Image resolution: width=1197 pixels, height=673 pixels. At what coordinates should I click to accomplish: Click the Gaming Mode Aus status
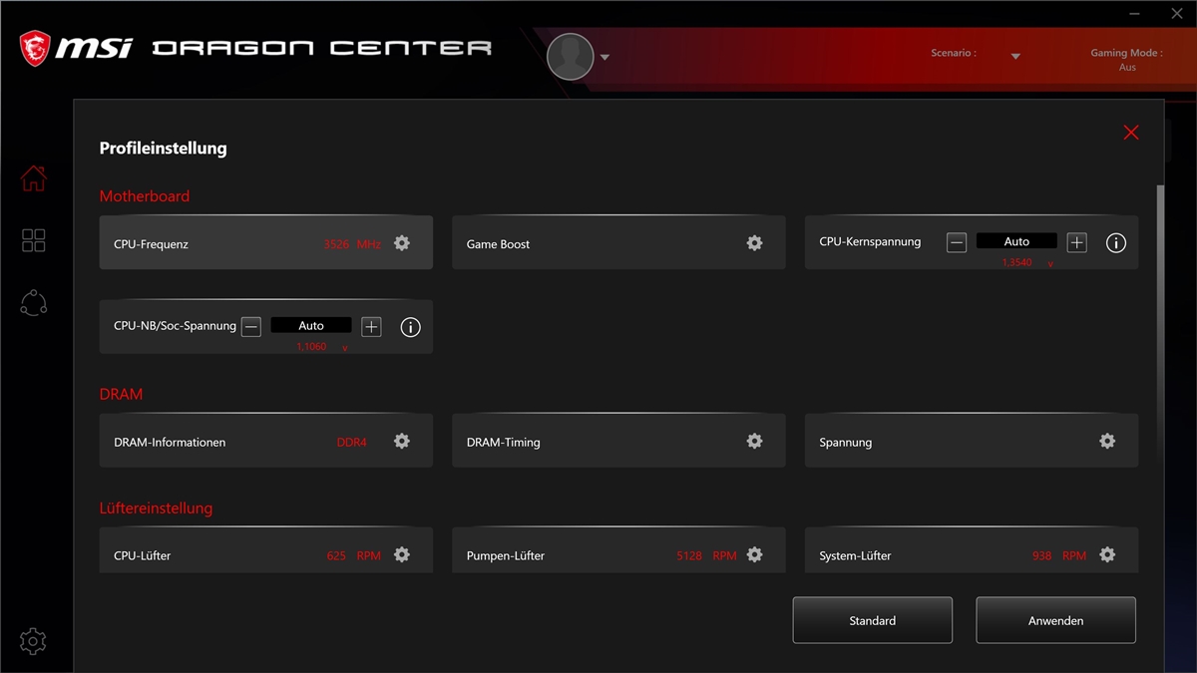click(1127, 67)
